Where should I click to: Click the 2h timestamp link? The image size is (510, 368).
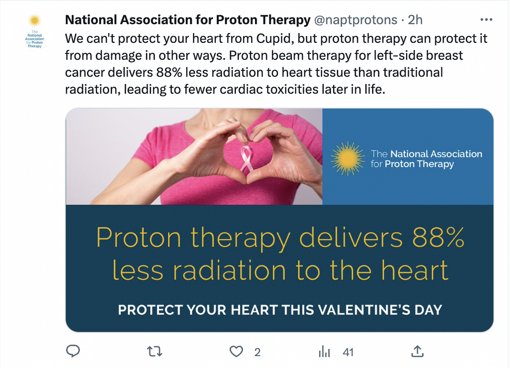[x=415, y=20]
